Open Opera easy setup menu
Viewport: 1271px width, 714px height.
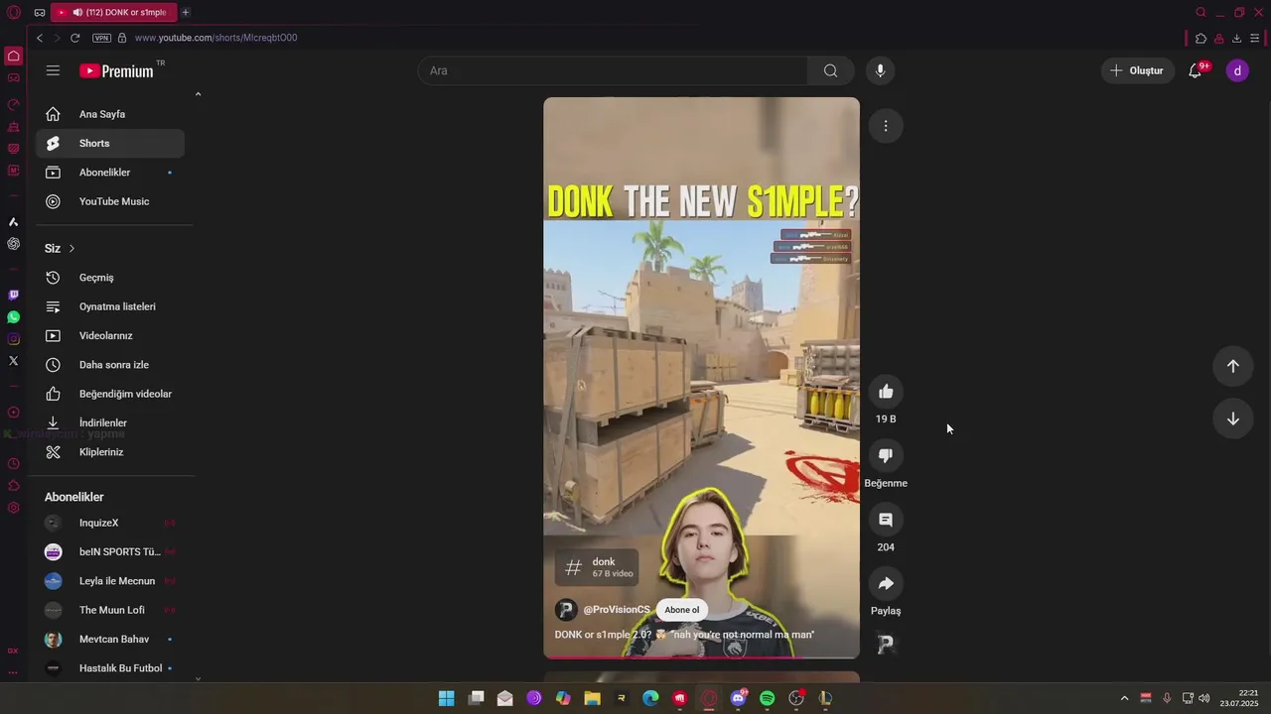(1254, 39)
